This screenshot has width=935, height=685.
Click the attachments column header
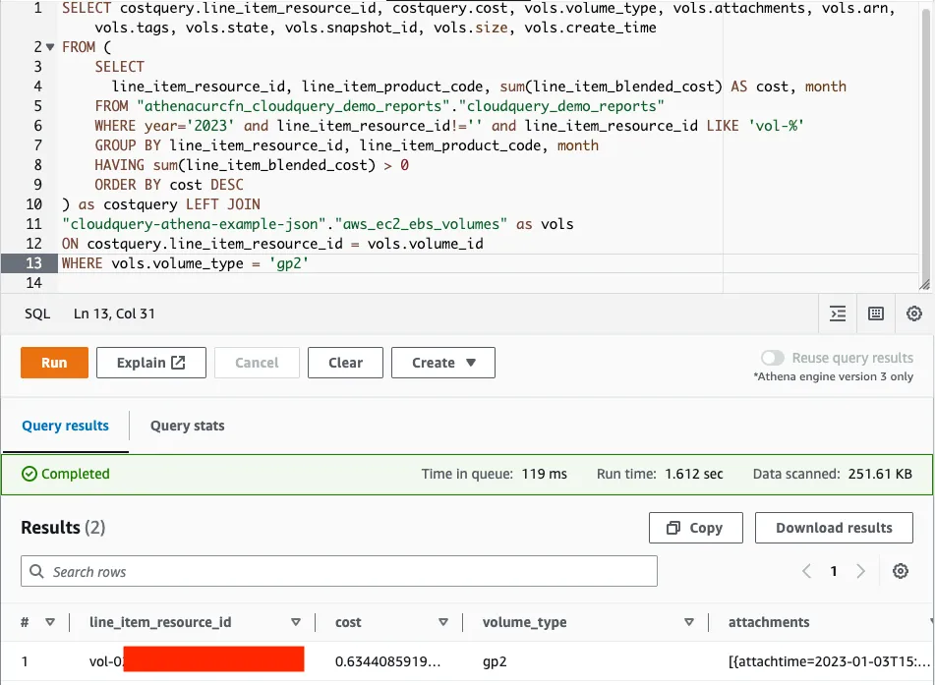click(x=769, y=622)
